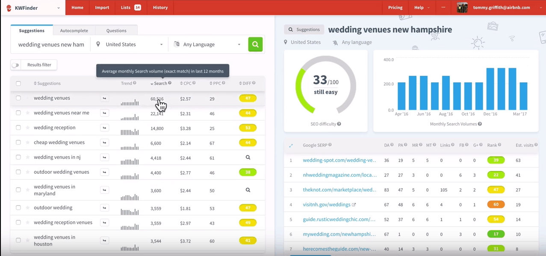Image resolution: width=546 pixels, height=256 pixels.
Task: Click the green search button
Action: click(255, 44)
